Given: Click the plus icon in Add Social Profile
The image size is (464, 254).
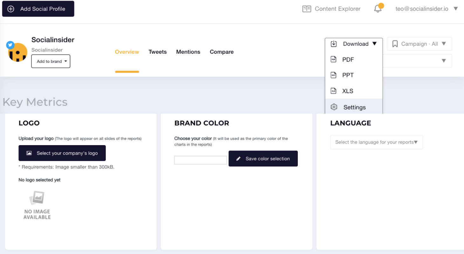Looking at the screenshot, I should coord(11,9).
